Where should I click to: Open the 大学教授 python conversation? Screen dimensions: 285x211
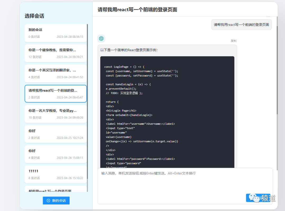pos(55,114)
